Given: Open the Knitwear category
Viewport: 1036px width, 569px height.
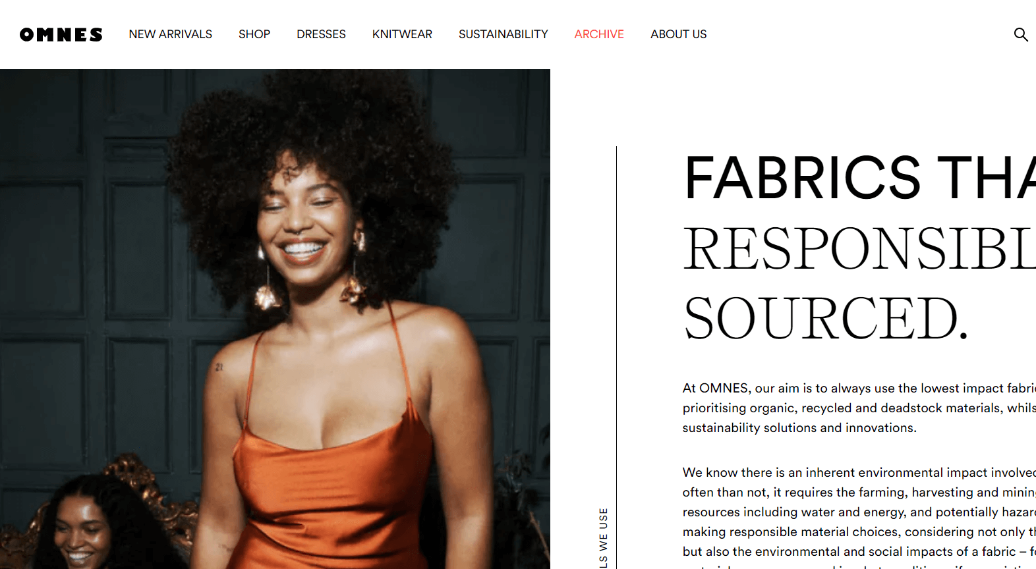Looking at the screenshot, I should [402, 34].
